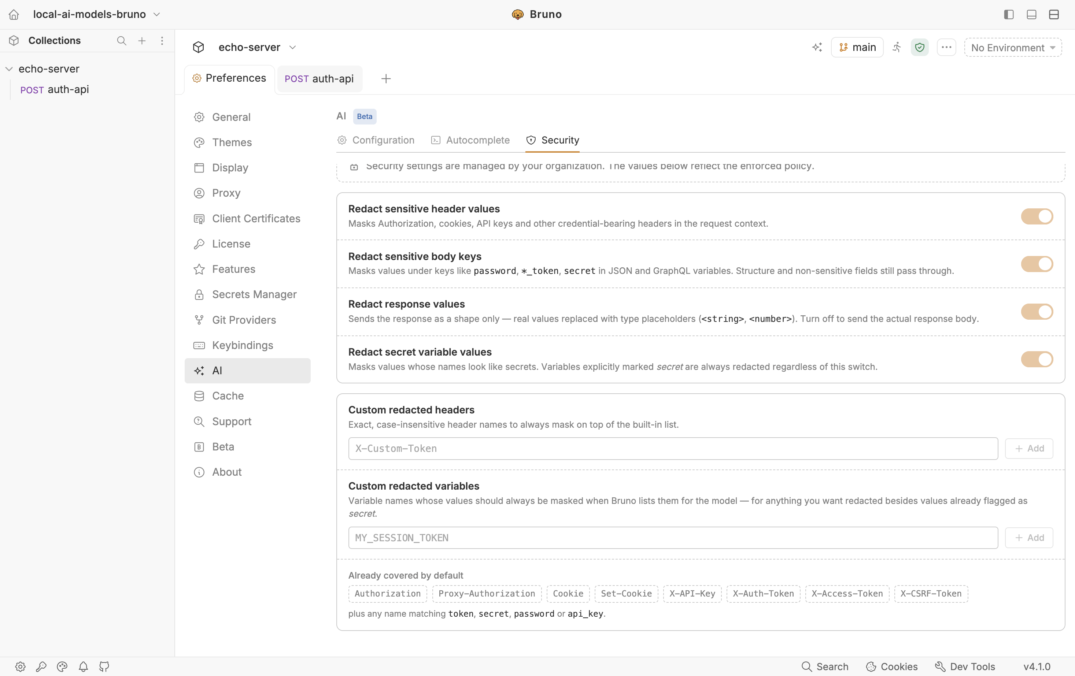
Task: Click the key icon in status bar
Action: coord(41,666)
